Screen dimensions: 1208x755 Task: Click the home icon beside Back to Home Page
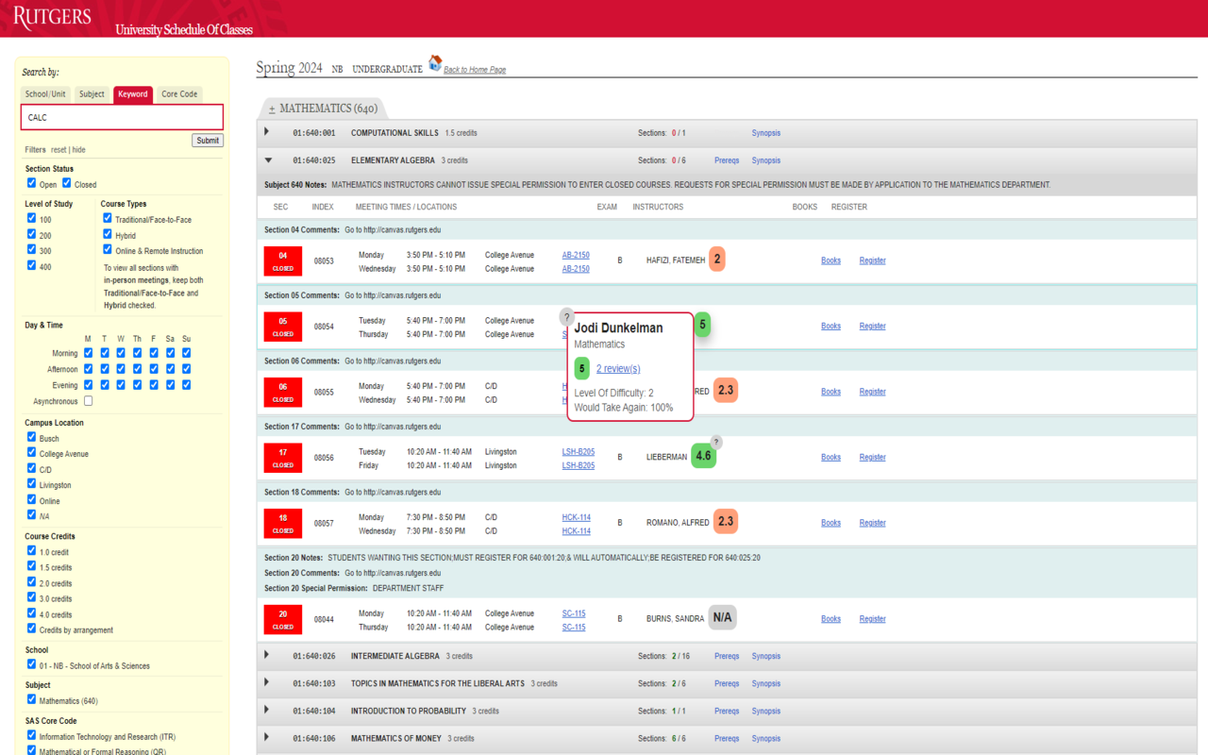click(435, 63)
